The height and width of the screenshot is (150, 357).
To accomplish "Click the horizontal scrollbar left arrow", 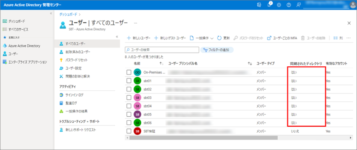I will pyautogui.click(x=127, y=138).
